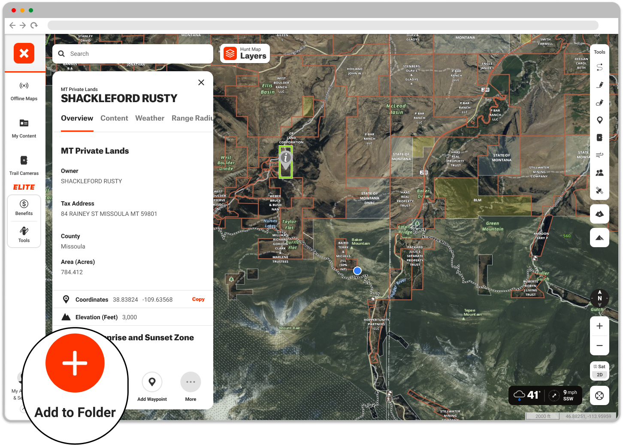Open the More options button
The width and height of the screenshot is (623, 445).
click(191, 387)
